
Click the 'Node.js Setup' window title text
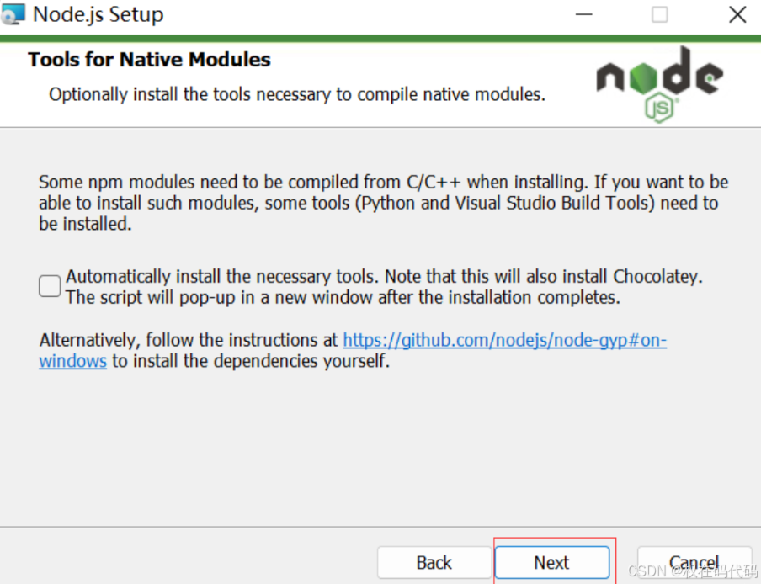[98, 14]
